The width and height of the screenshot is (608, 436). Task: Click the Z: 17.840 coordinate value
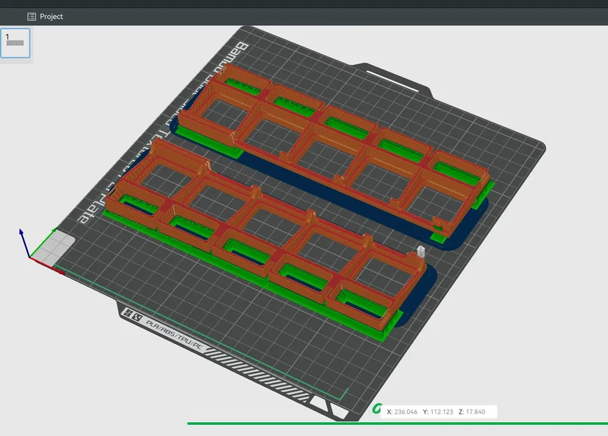click(x=471, y=412)
